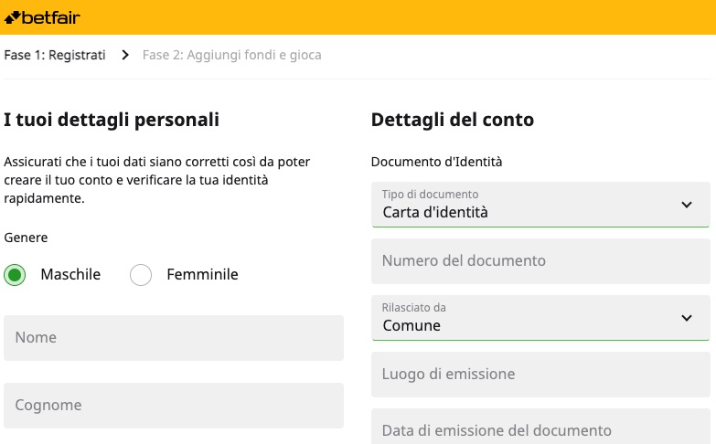
Task: Click the breadcrumb chevron arrow icon
Action: [x=125, y=55]
